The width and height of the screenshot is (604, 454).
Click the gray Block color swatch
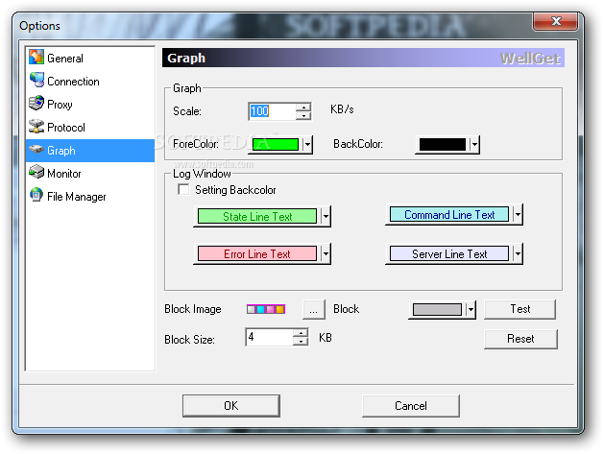[437, 310]
